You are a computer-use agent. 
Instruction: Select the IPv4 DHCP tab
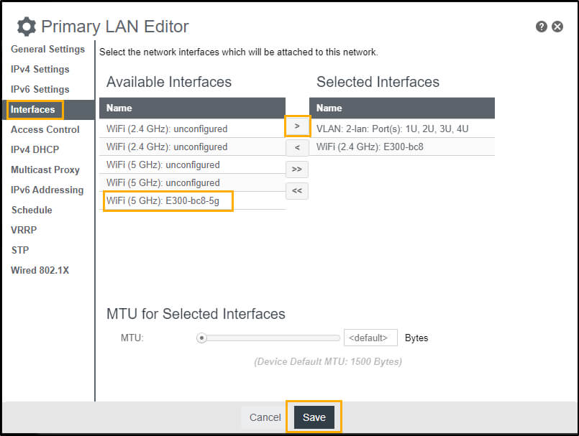[x=35, y=150]
